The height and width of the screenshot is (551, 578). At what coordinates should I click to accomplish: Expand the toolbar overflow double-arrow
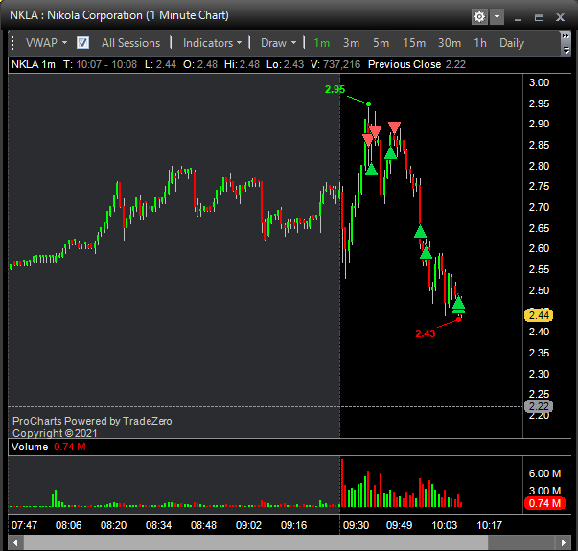(566, 36)
